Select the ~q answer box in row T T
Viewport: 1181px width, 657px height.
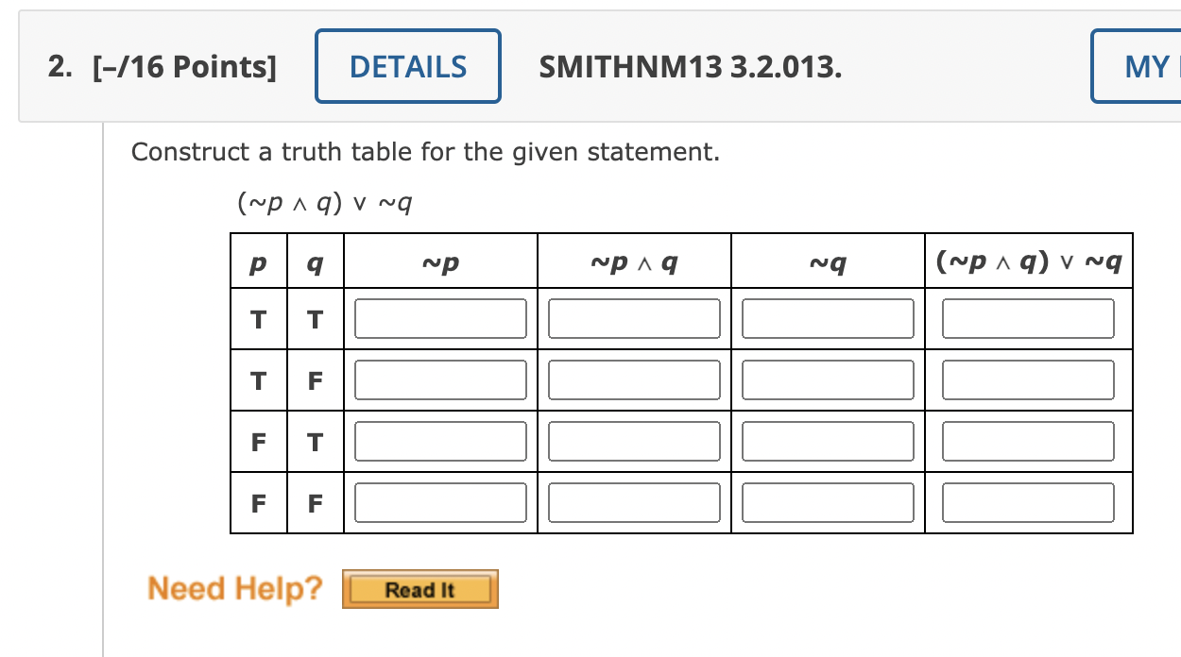[x=827, y=318]
